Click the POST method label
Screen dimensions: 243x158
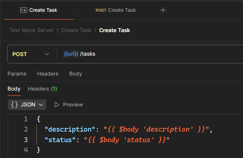tap(19, 54)
